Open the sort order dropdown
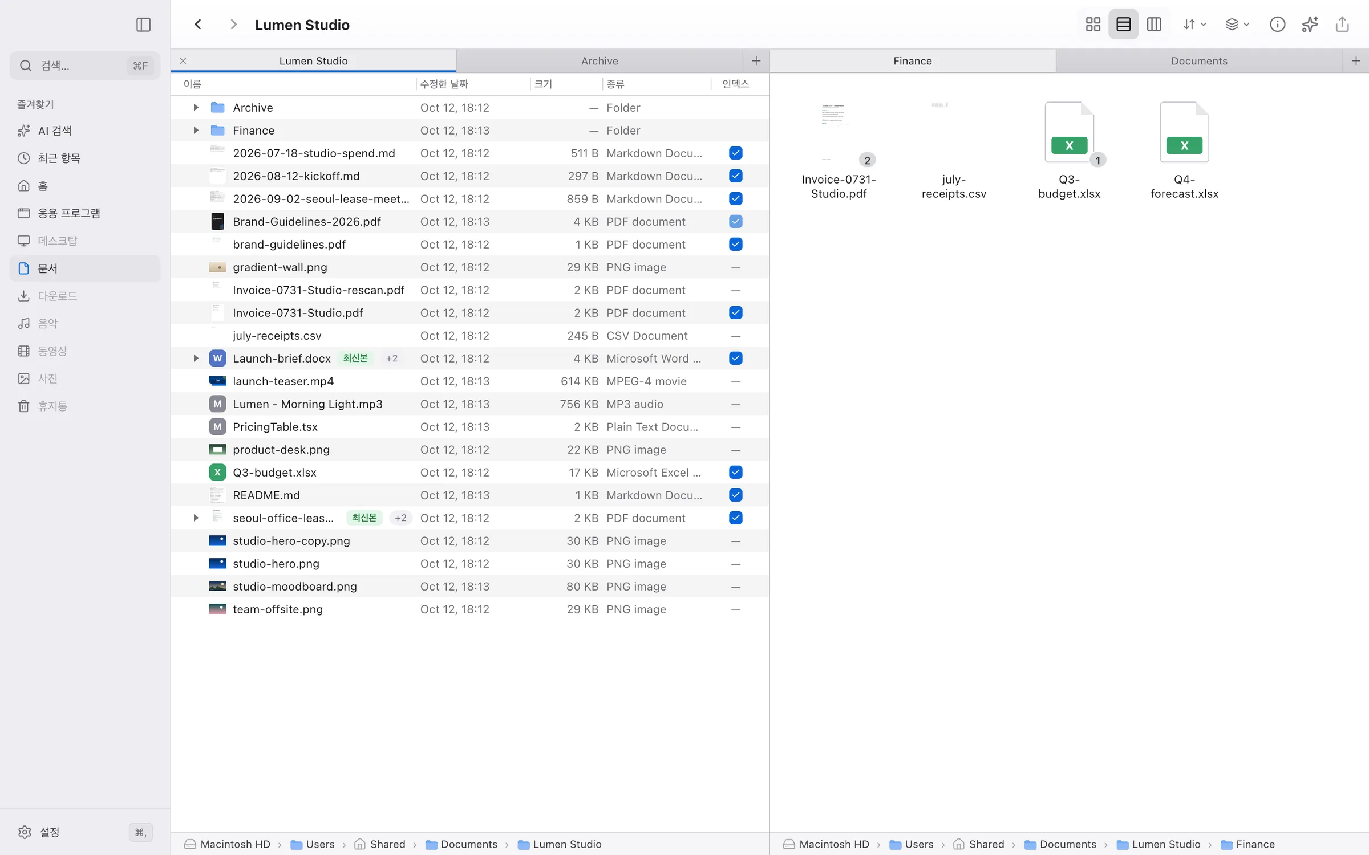Viewport: 1369px width, 855px height. point(1194,25)
